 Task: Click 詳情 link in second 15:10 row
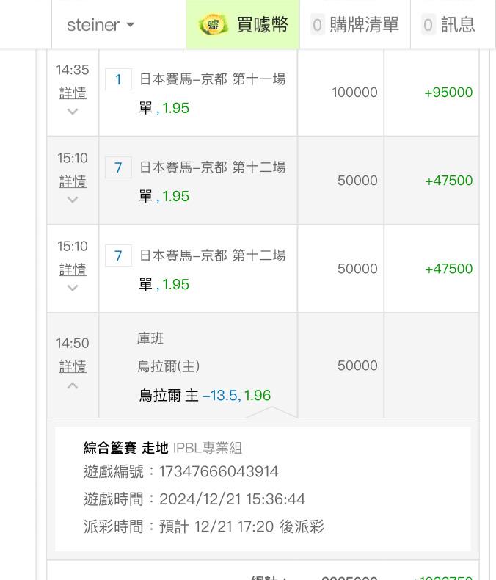pos(73,269)
